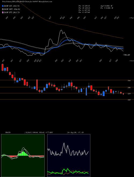Image resolution: width=134 pixels, height=177 pixels.
Task: Click the 144 price level label
Action: coord(129,81)
